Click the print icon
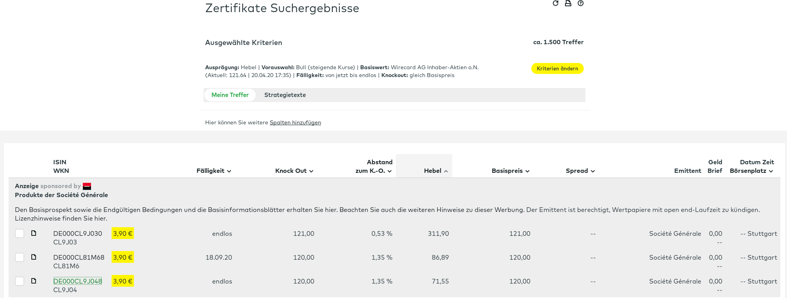 coord(568,3)
